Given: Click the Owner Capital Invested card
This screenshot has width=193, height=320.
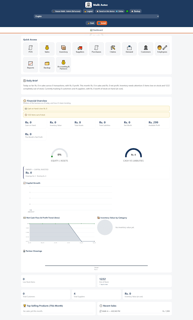Looking at the screenshot, I should (x=96, y=173).
